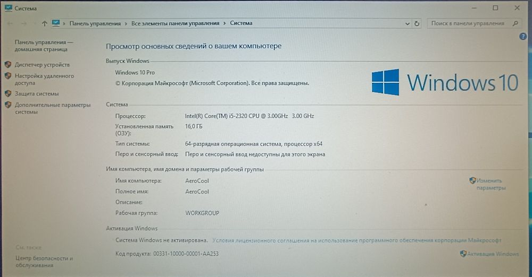Click shield icon beside Защита системы
This screenshot has width=532, height=277.
(8, 93)
